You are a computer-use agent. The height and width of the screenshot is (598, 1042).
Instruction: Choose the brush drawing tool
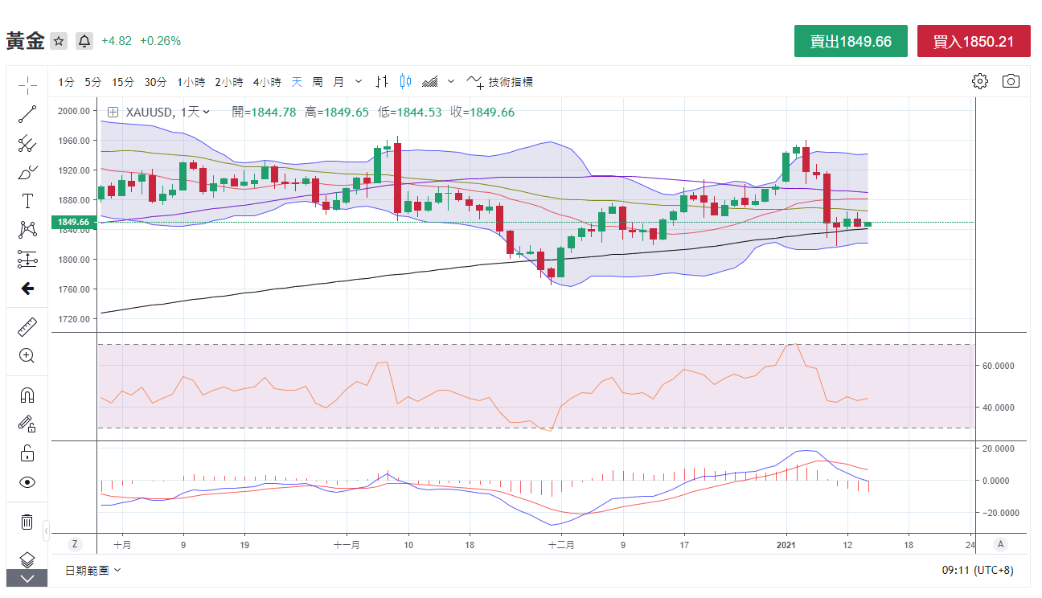click(x=27, y=172)
